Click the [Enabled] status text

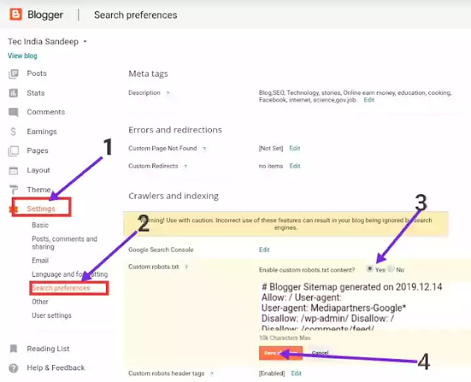272,373
